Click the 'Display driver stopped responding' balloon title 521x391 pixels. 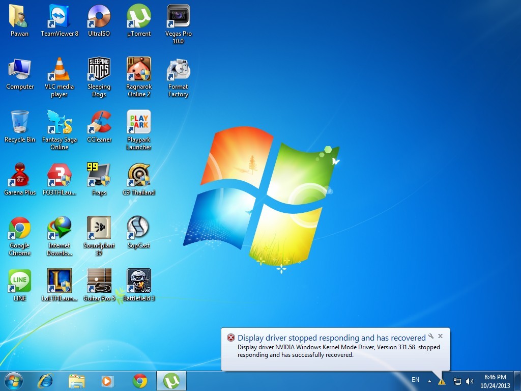click(332, 338)
